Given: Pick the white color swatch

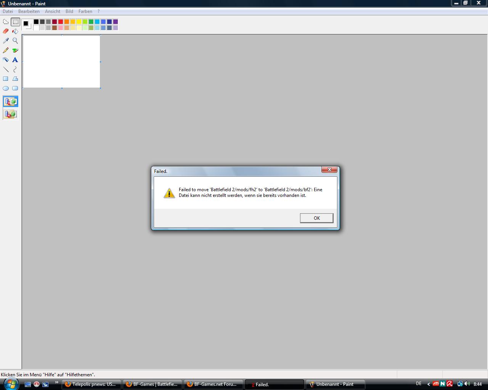Looking at the screenshot, I should pos(36,28).
